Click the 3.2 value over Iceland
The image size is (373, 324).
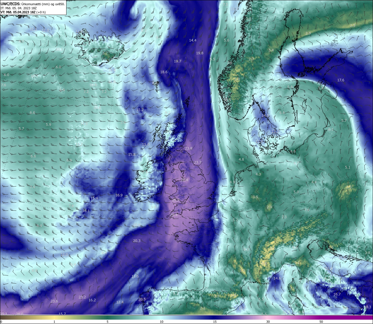click(x=105, y=53)
